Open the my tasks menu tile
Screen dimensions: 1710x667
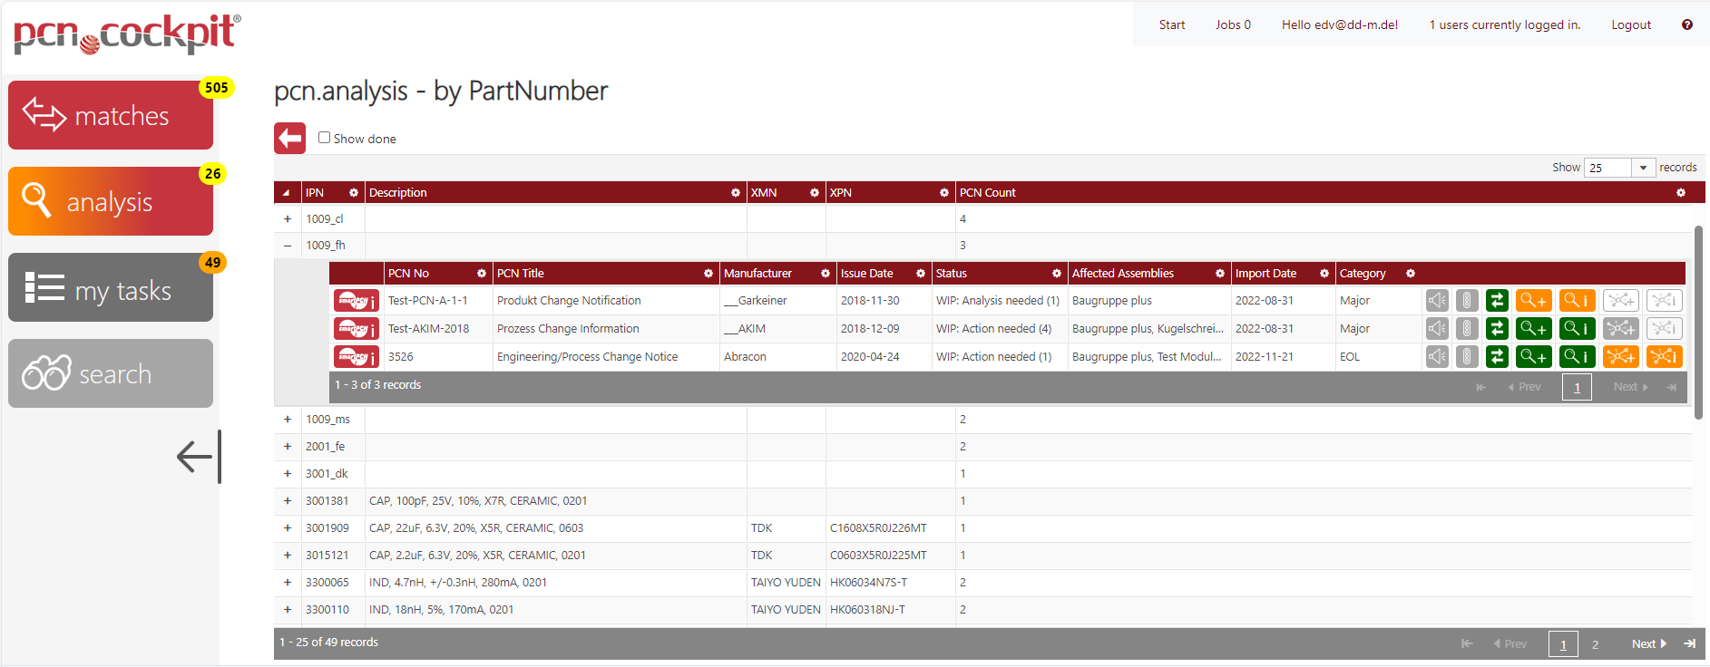(x=111, y=288)
